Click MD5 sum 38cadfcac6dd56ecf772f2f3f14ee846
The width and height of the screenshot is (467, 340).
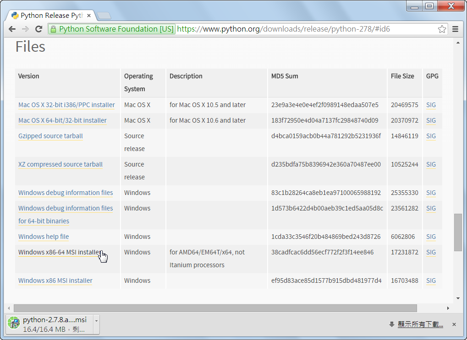[x=322, y=252]
